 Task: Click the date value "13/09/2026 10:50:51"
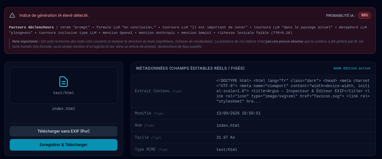point(238,113)
